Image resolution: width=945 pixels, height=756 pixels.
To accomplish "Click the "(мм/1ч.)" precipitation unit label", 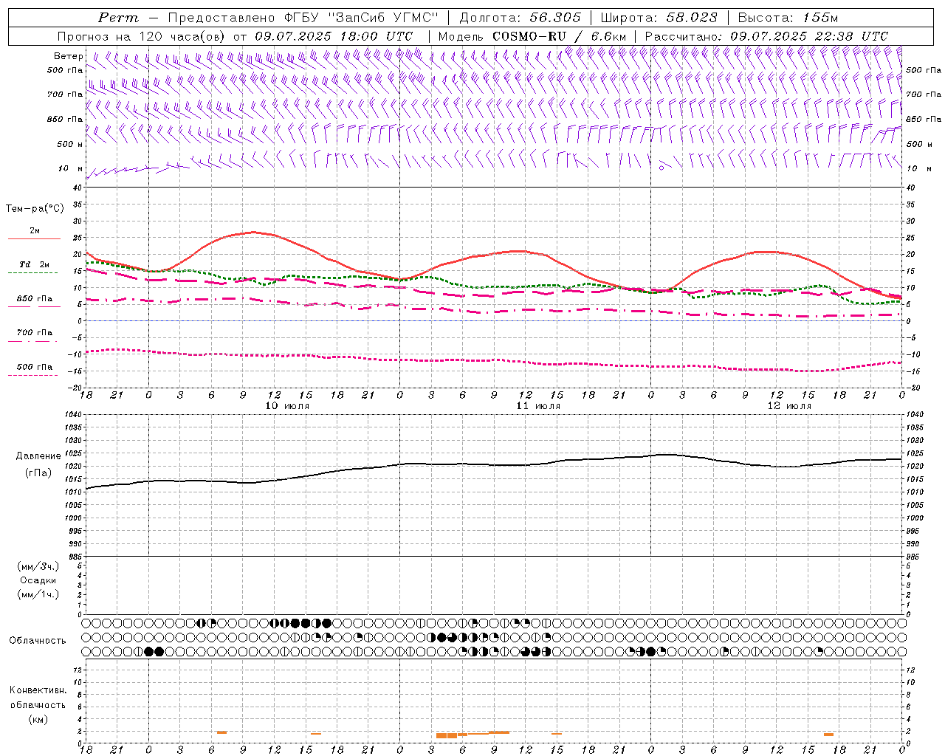I will [38, 594].
